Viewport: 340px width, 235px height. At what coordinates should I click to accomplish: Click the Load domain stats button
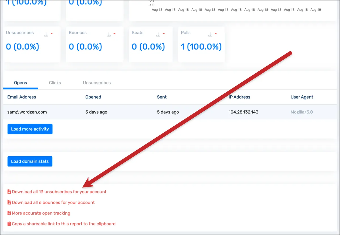(30, 161)
